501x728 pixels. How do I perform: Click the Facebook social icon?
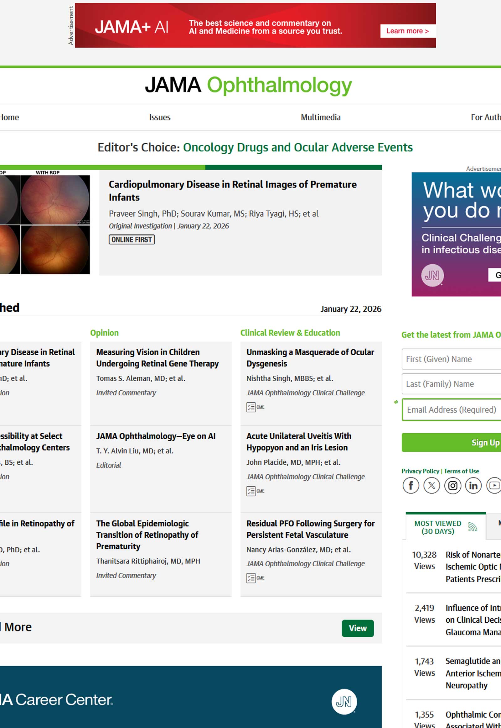point(411,486)
